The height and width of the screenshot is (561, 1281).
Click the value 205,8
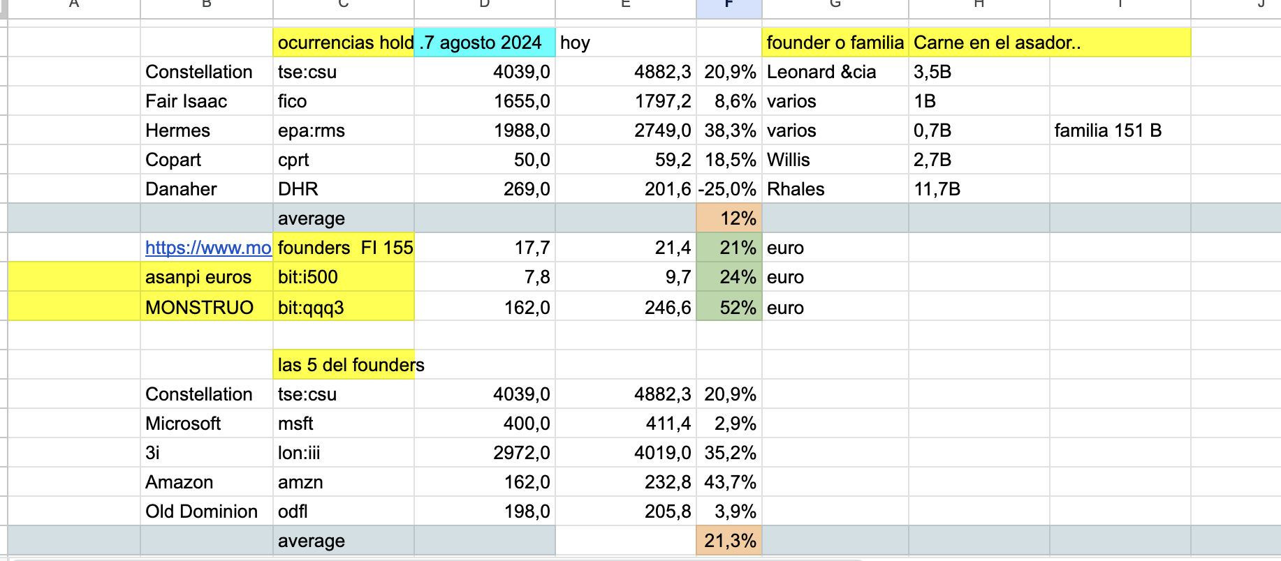pyautogui.click(x=626, y=511)
